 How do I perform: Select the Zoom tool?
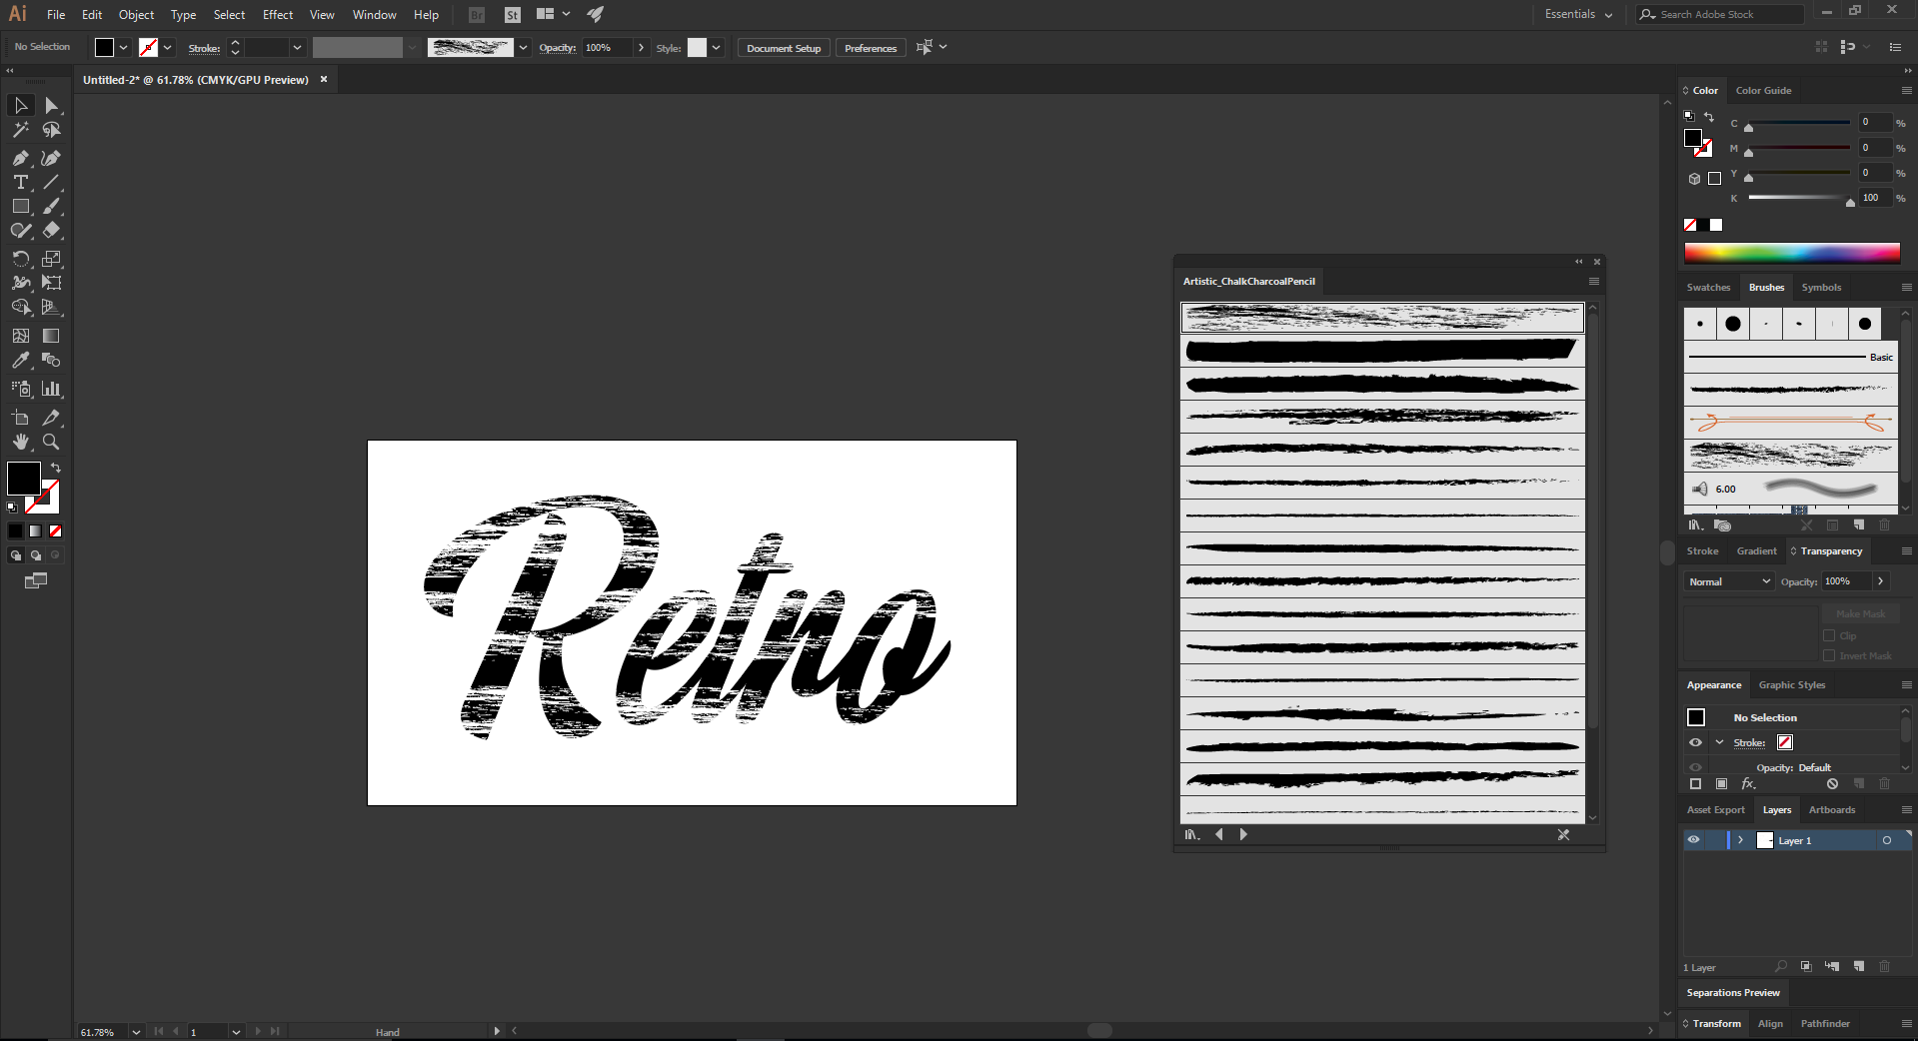[x=51, y=442]
